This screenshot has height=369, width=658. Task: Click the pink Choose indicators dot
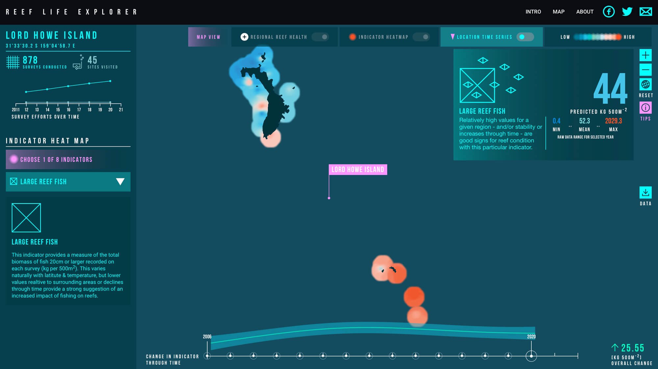13,159
